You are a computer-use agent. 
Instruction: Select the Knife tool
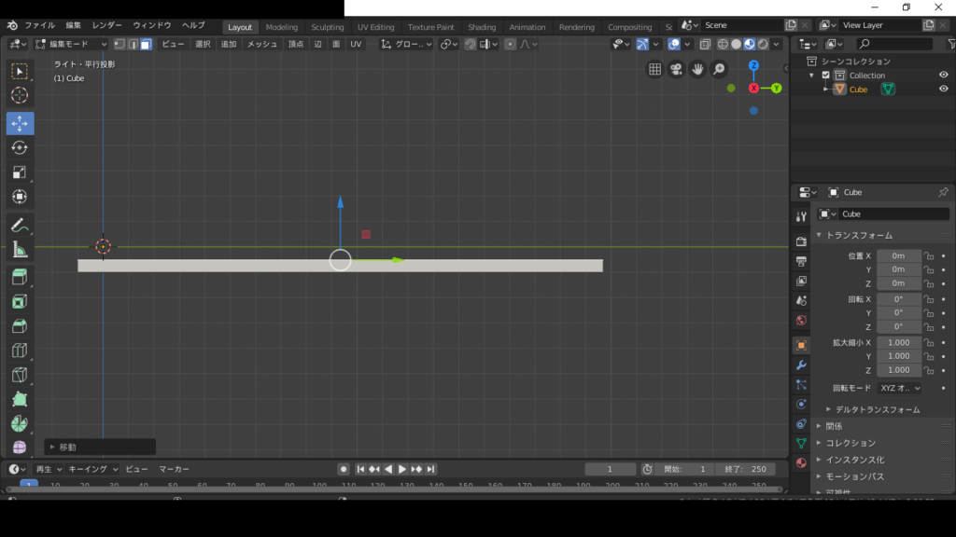(20, 375)
